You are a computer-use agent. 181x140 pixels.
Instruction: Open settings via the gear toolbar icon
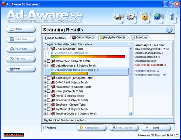coord(132,16)
